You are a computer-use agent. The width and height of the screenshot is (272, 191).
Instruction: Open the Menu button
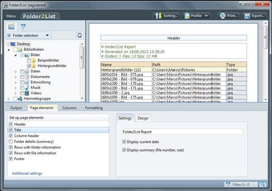(x=11, y=16)
